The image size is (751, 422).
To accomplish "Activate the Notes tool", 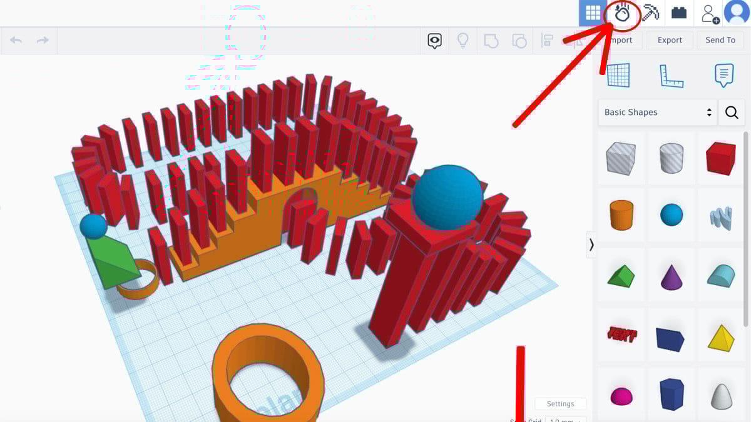I will [723, 75].
